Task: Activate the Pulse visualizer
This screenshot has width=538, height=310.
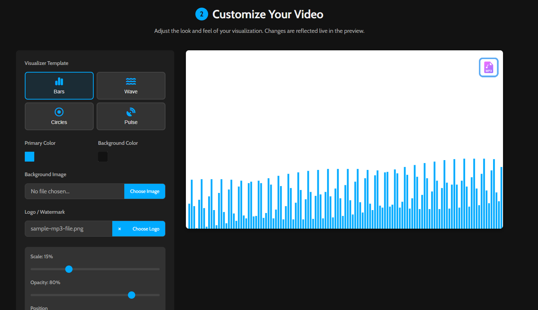Action: [x=131, y=116]
